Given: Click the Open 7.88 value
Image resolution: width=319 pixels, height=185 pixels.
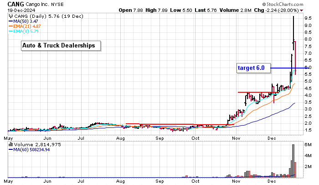Looking at the screenshot, I should [131, 10].
